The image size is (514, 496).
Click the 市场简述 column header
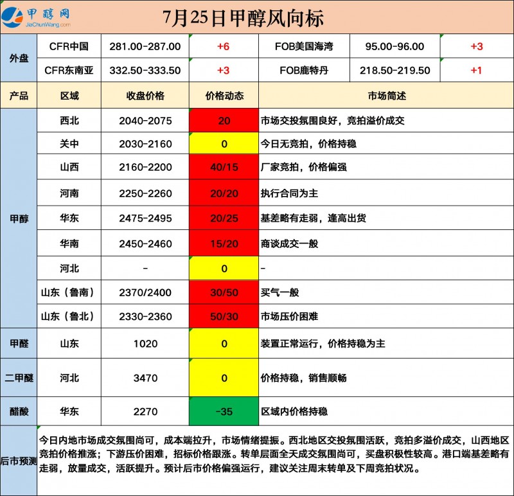(387, 95)
